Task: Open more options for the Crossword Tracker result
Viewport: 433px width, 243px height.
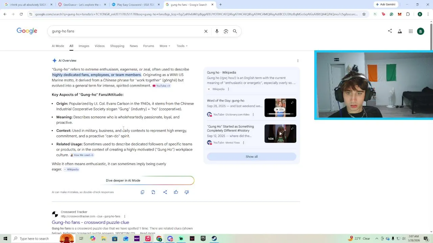Action: pos(124,216)
